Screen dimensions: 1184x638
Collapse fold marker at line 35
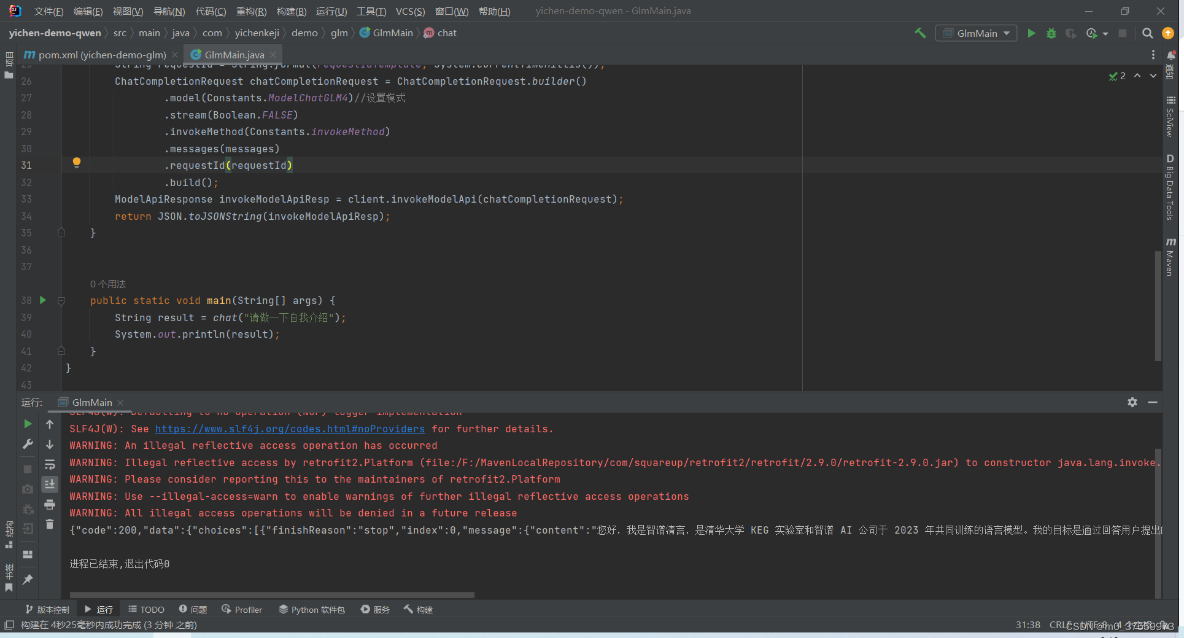click(x=61, y=233)
